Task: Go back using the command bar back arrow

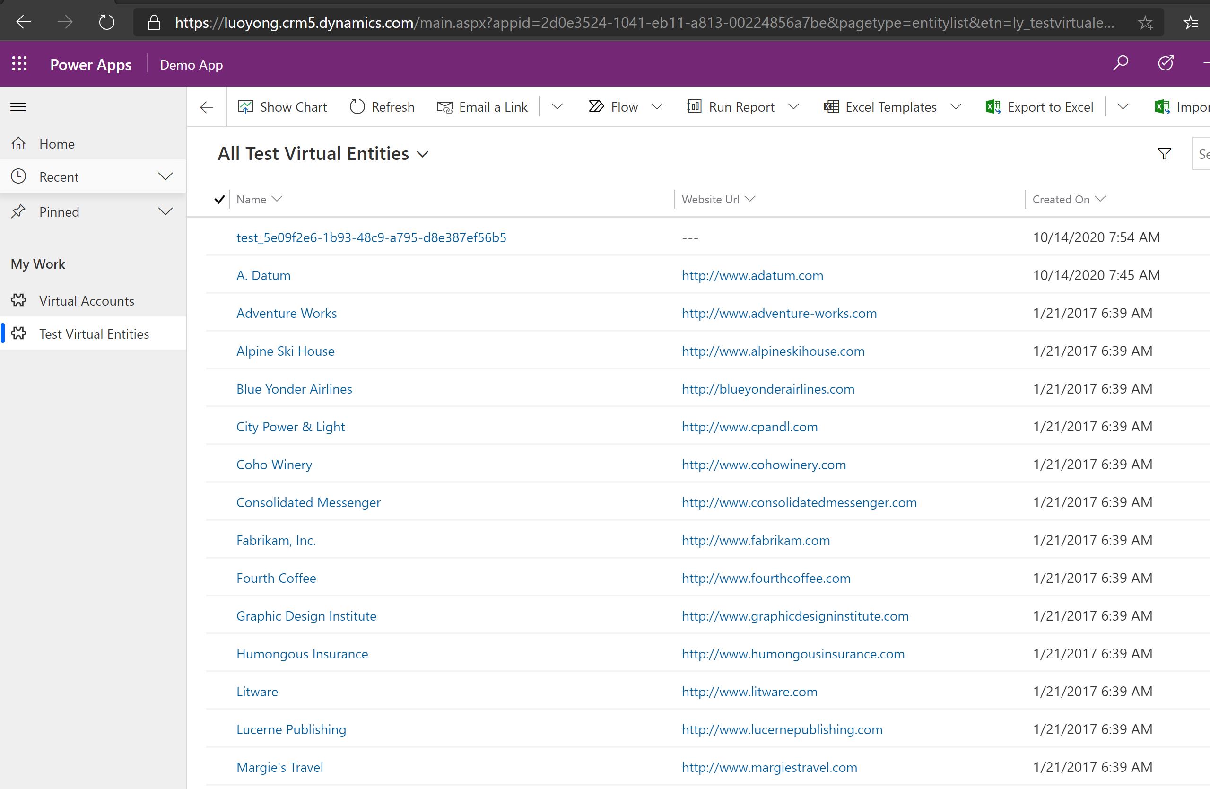Action: point(207,107)
